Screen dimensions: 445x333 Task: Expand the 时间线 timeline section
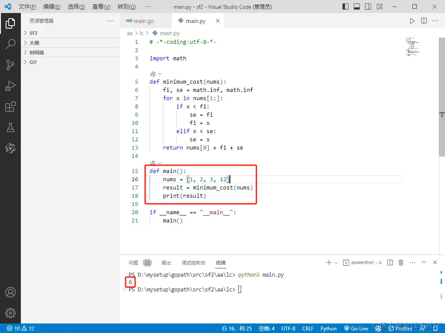(x=70, y=52)
